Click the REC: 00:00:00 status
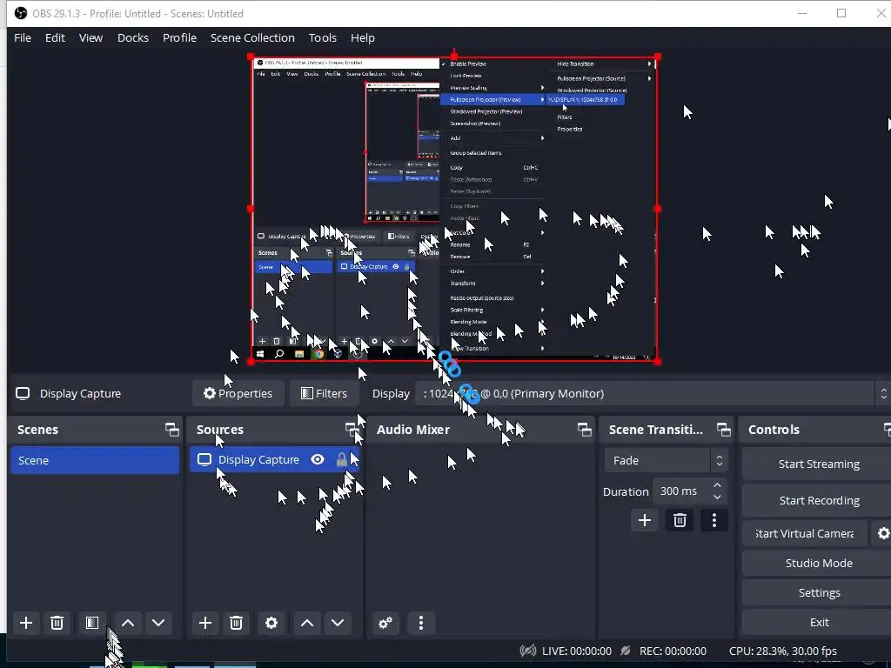 click(663, 651)
